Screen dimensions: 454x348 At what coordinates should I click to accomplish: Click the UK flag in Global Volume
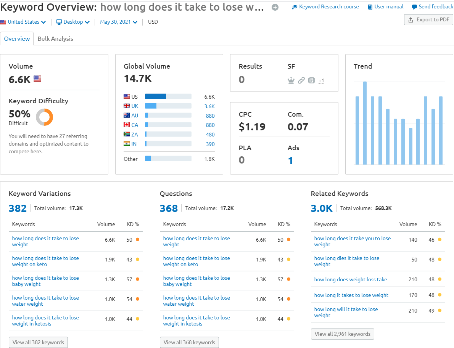pyautogui.click(x=127, y=106)
